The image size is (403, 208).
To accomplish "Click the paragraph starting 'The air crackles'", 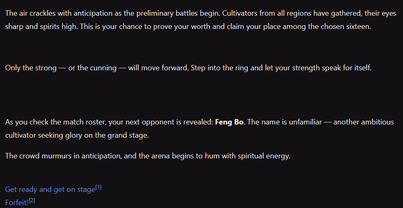I will pos(201,20).
